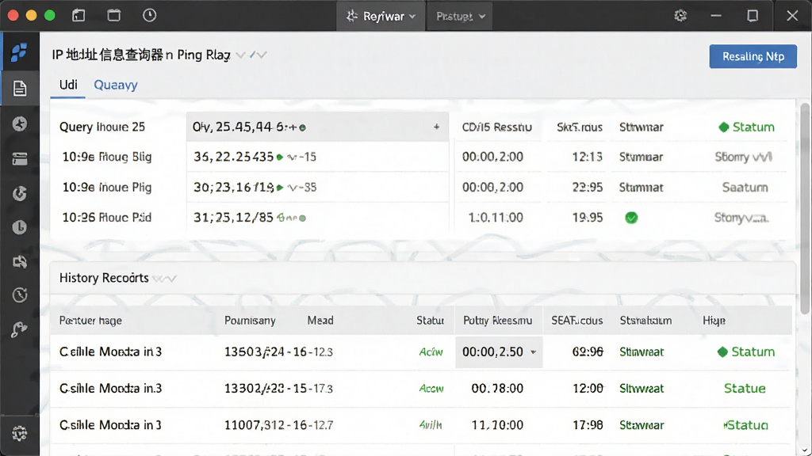
Task: Click the green Statum link in the Query row
Action: click(x=746, y=127)
